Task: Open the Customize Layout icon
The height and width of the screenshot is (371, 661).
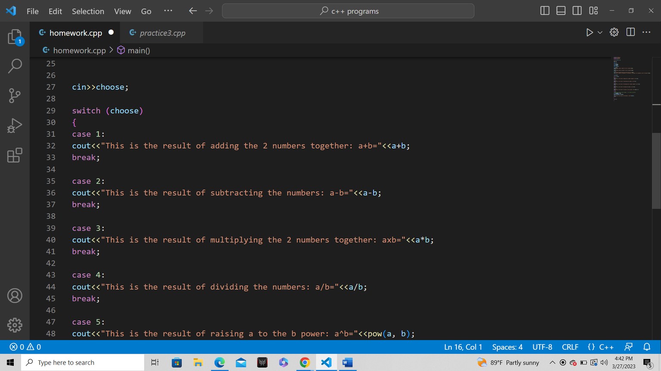Action: point(593,11)
